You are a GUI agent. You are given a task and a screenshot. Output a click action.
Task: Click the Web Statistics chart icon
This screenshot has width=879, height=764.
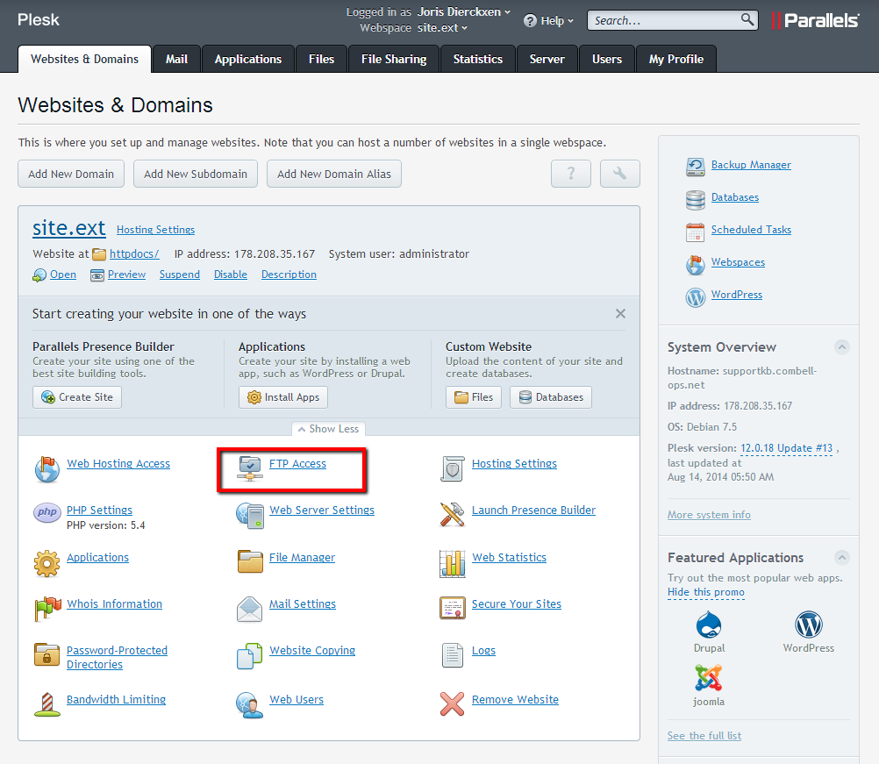click(x=452, y=562)
